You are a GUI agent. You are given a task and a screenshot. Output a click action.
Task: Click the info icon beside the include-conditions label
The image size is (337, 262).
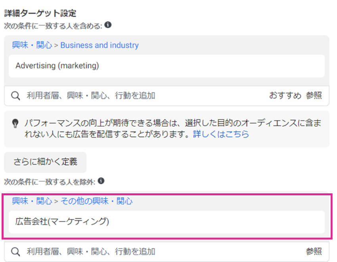coord(108,25)
